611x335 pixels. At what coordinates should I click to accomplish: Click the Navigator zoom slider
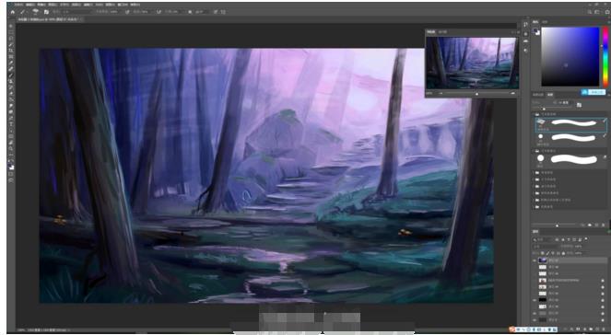[476, 93]
